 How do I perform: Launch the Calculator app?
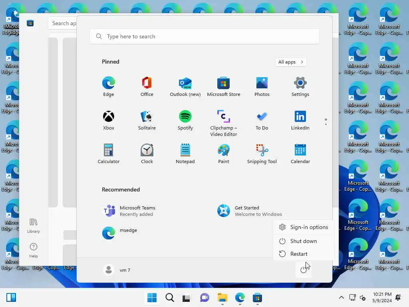click(x=109, y=154)
